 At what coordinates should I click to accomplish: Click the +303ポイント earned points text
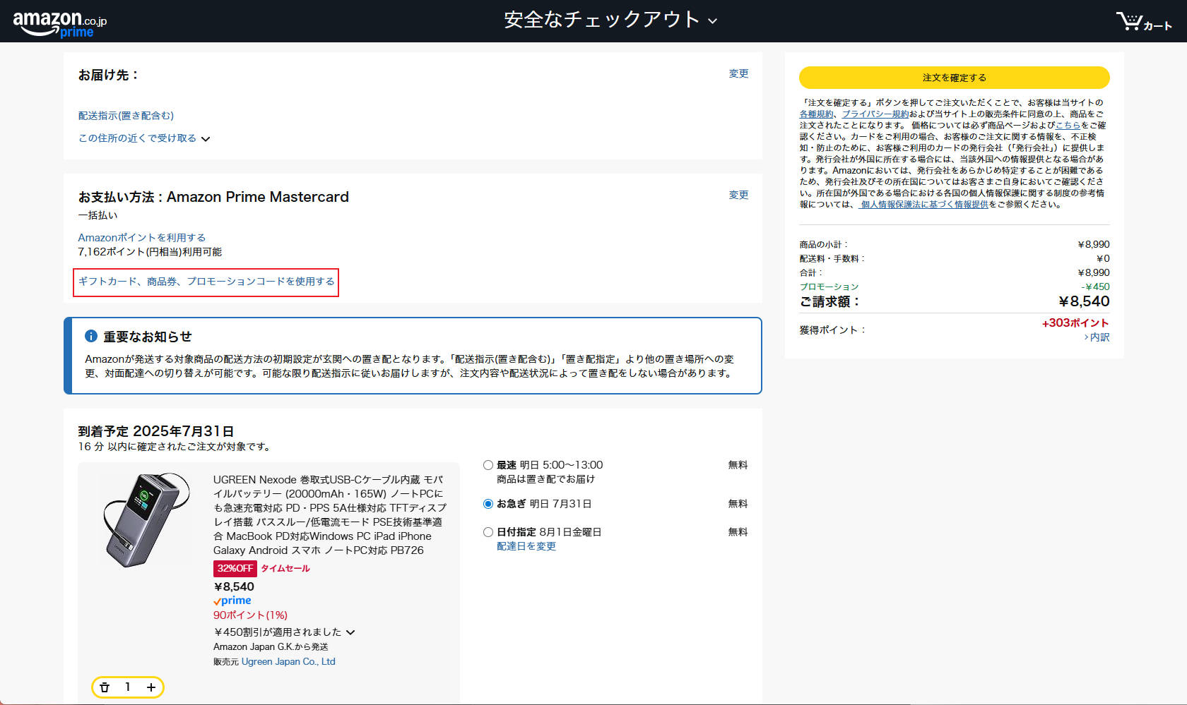tap(1075, 323)
